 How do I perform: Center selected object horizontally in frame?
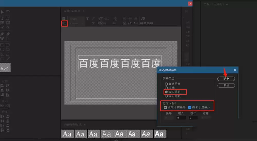tap(7, 106)
